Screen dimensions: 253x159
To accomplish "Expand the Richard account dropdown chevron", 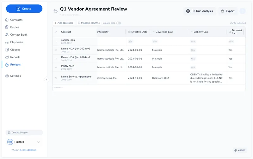I will tap(38, 142).
